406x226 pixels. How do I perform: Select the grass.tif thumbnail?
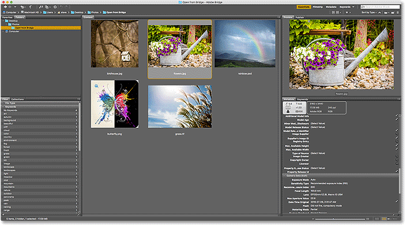[x=180, y=107]
